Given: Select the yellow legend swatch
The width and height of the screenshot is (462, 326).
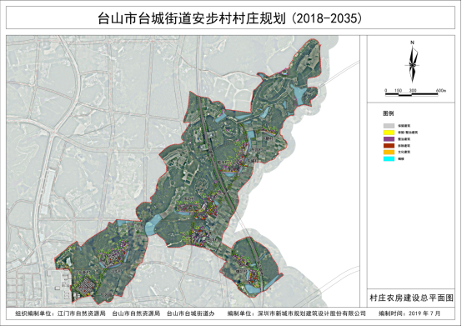Looking at the screenshot, I should 389,133.
